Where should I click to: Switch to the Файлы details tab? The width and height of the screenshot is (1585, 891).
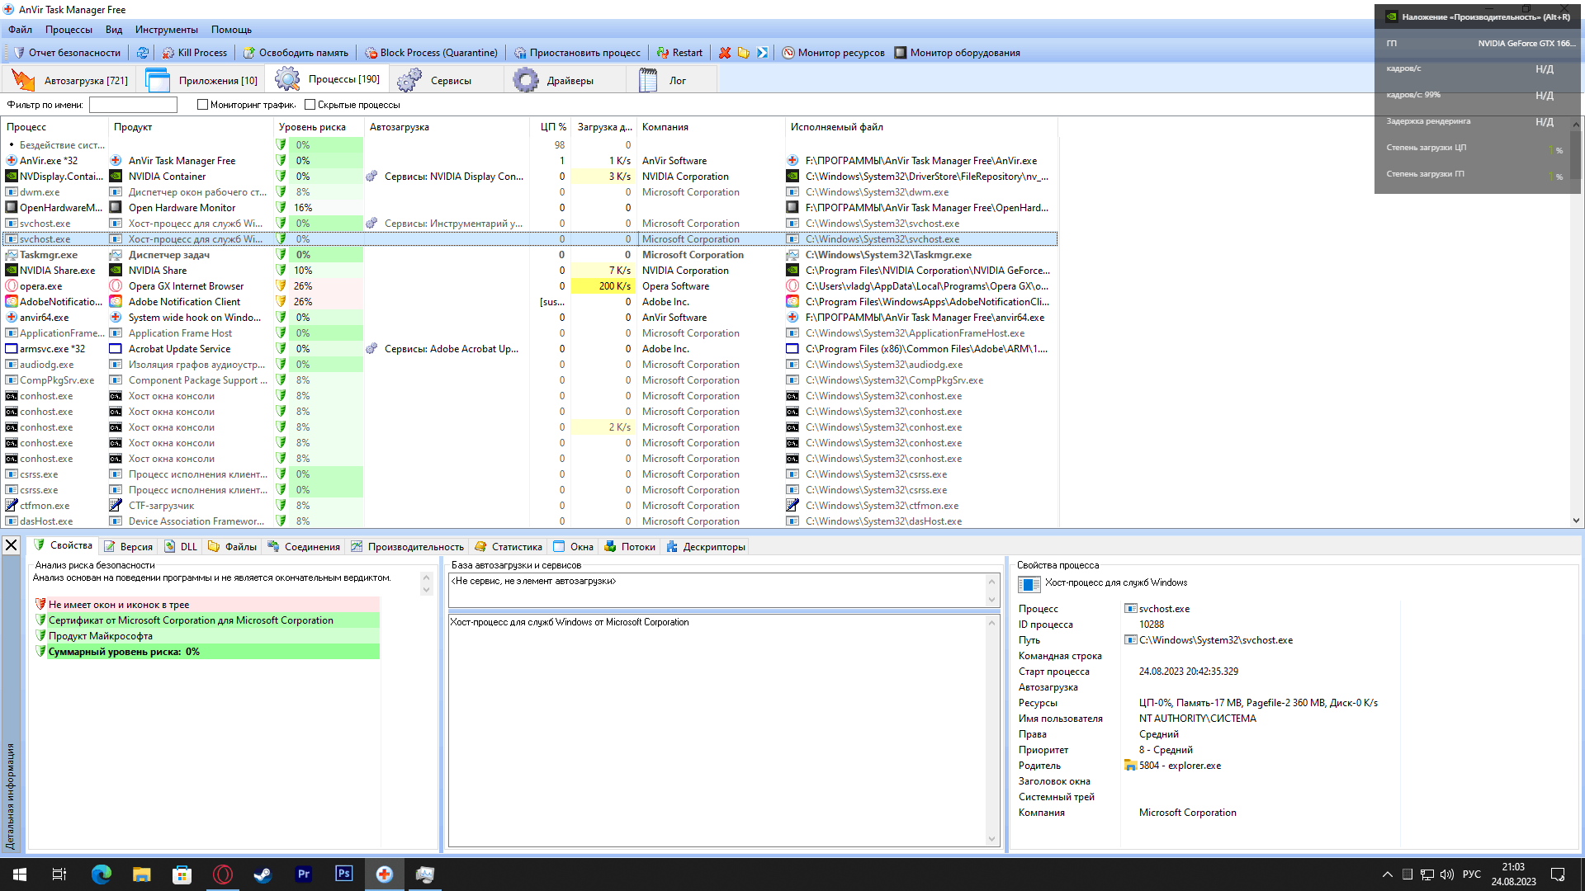tap(233, 547)
